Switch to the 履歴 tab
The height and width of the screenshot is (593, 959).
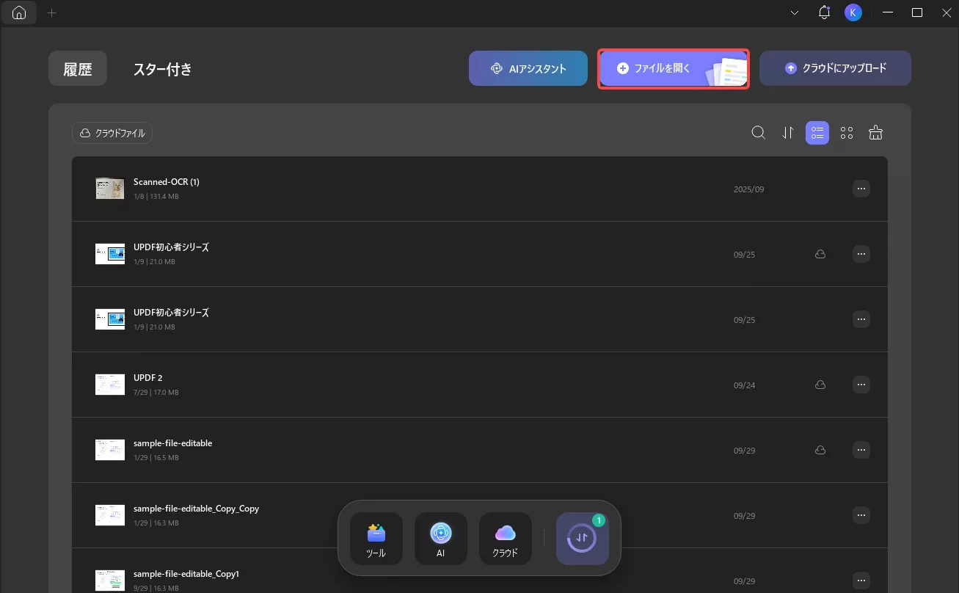click(x=78, y=69)
